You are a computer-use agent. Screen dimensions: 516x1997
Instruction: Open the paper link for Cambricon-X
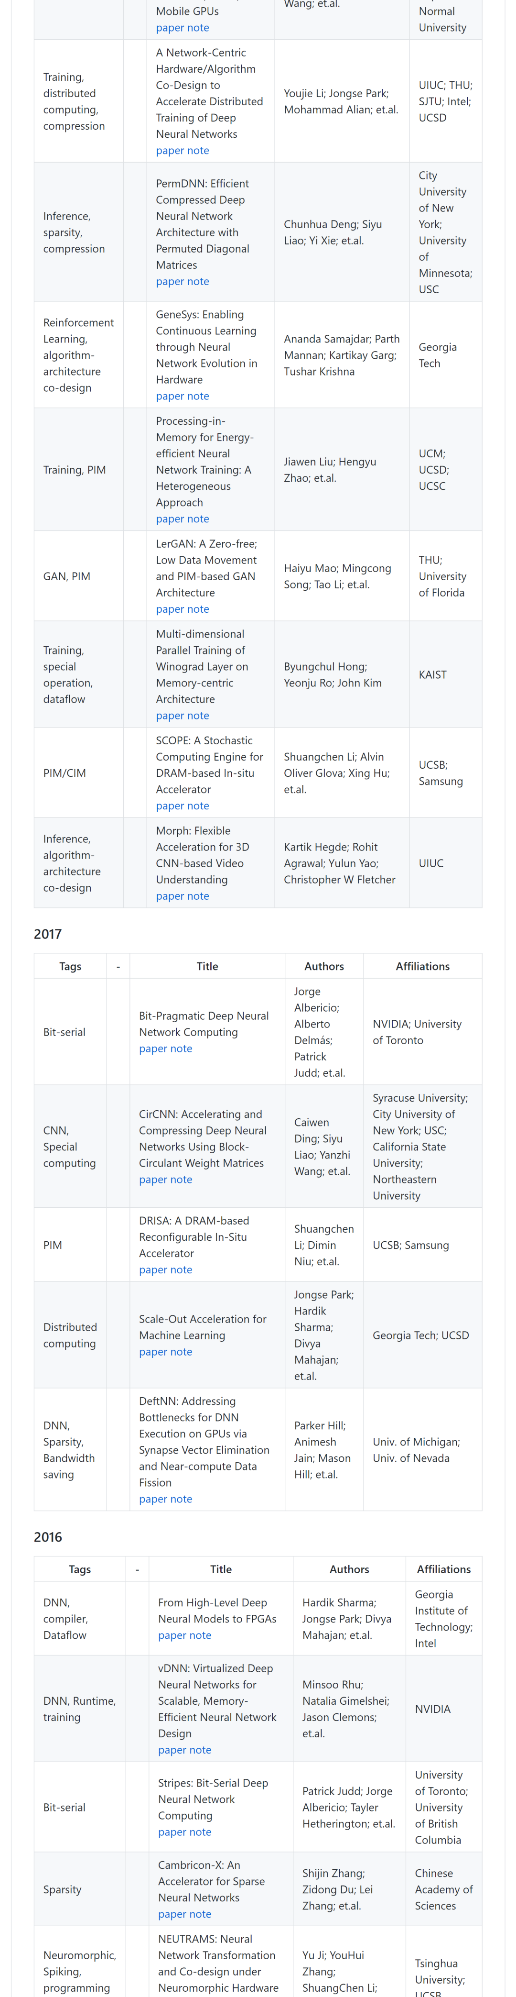172,1914
